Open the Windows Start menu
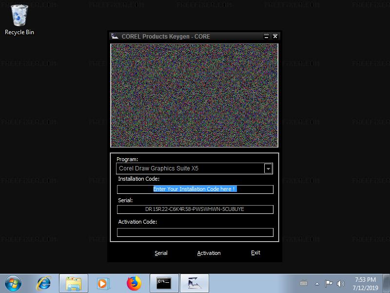Viewport: 390px width, 293px height. [x=13, y=284]
